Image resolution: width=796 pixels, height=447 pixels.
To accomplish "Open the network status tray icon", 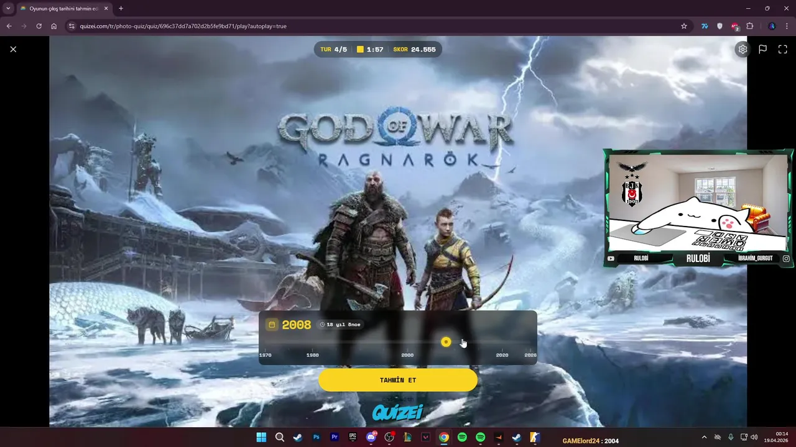I will click(x=744, y=437).
